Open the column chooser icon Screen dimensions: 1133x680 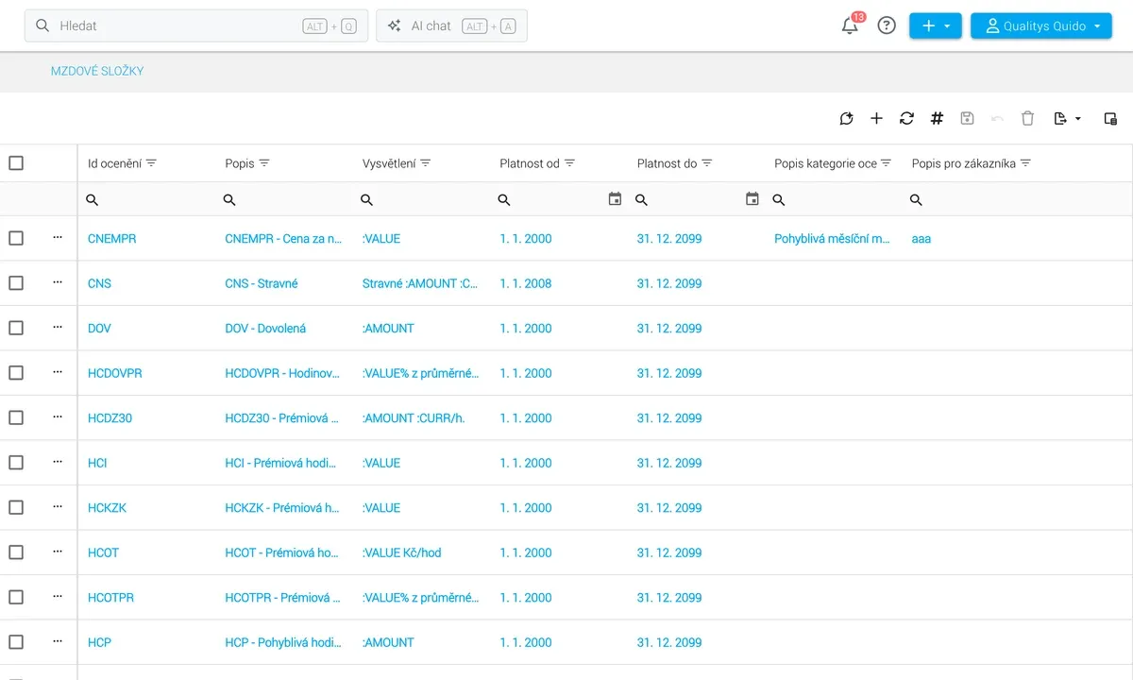[x=1110, y=118]
